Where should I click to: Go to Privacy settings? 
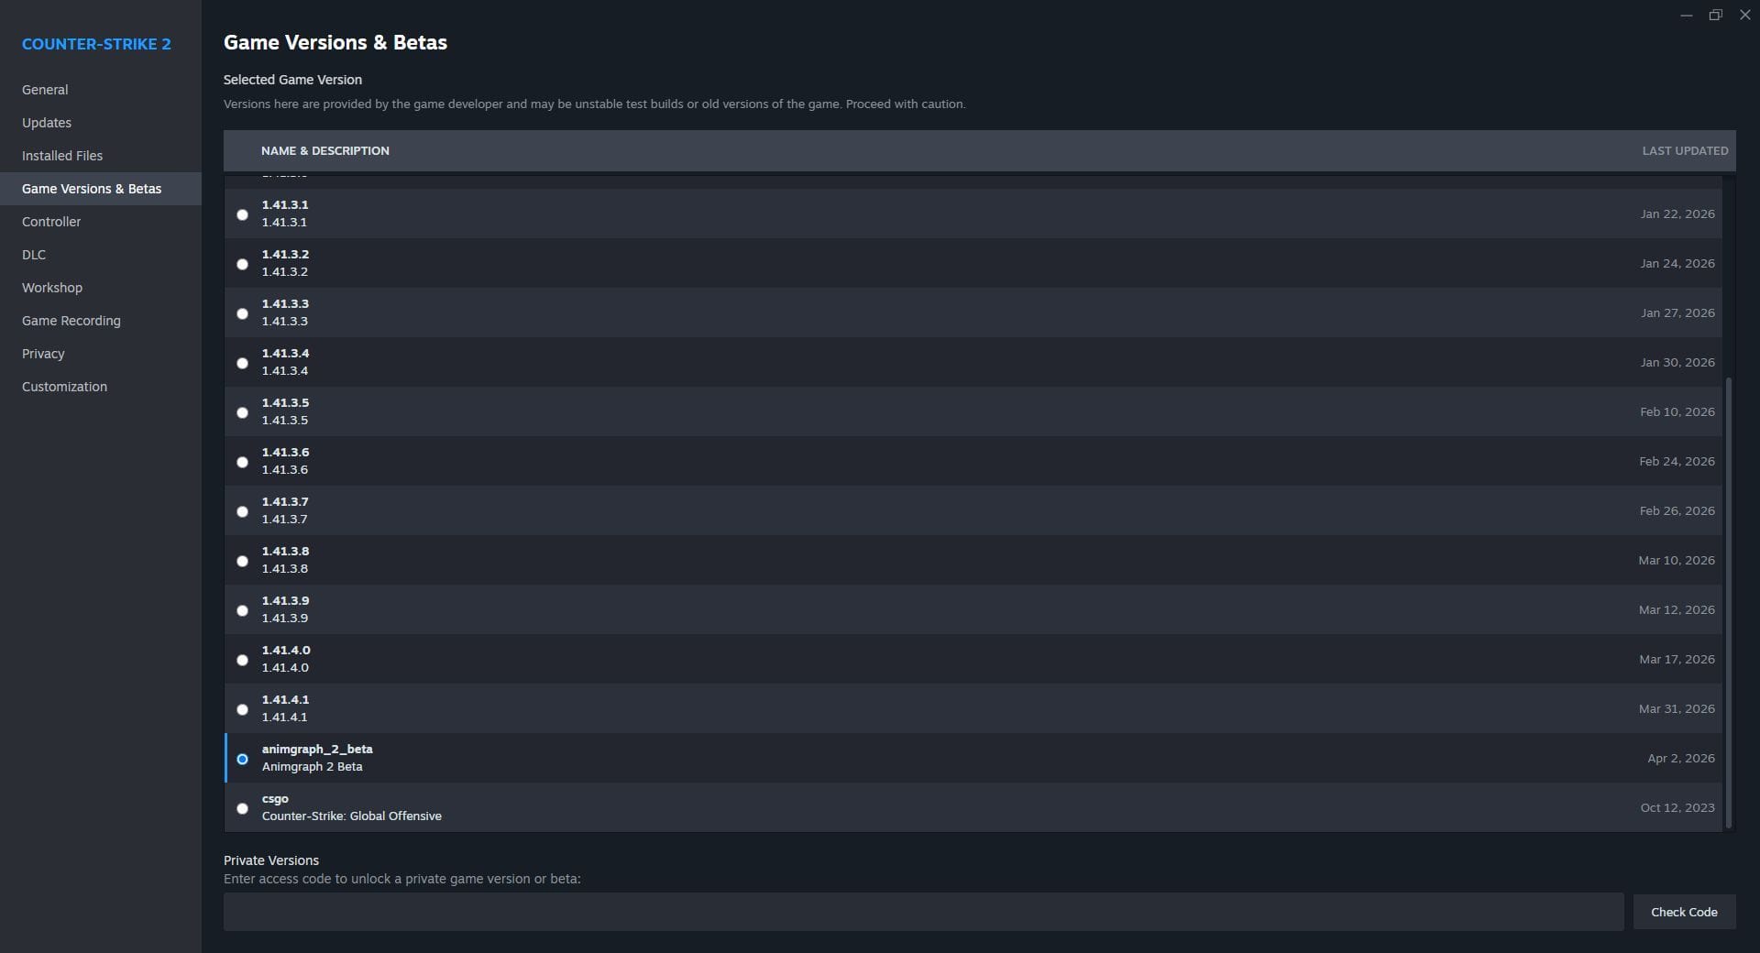43,354
